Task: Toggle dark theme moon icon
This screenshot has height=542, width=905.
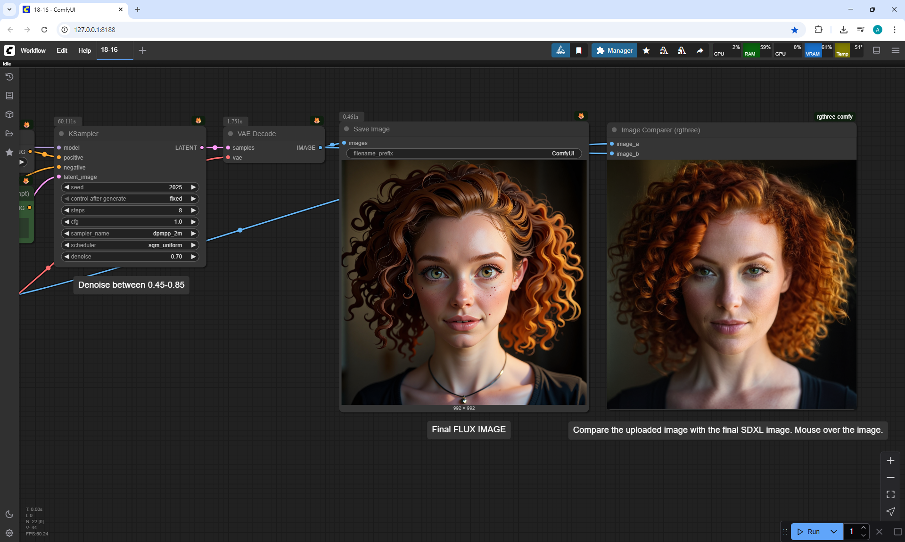Action: coord(9,514)
